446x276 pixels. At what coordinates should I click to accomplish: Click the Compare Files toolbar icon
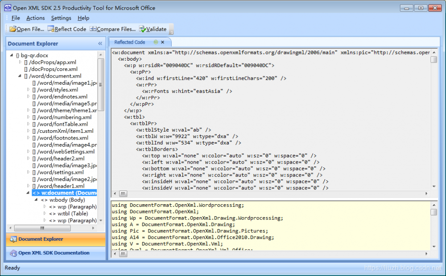click(93, 29)
